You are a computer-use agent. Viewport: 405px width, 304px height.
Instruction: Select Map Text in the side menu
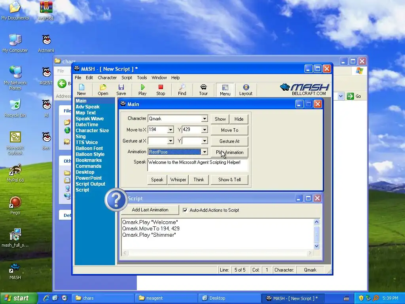coord(86,113)
